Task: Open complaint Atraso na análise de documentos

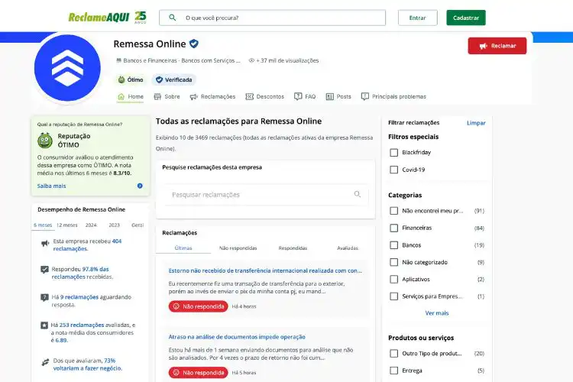Action: tap(237, 337)
